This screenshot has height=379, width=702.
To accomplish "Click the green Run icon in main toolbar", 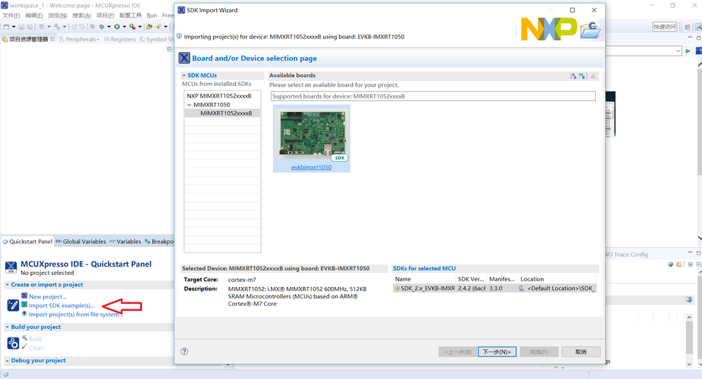I will [117, 27].
